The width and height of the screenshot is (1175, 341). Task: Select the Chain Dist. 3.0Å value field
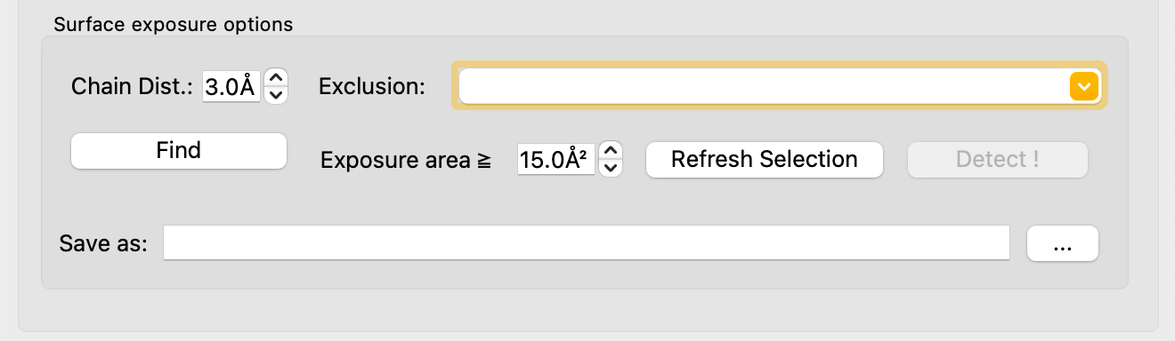(231, 87)
